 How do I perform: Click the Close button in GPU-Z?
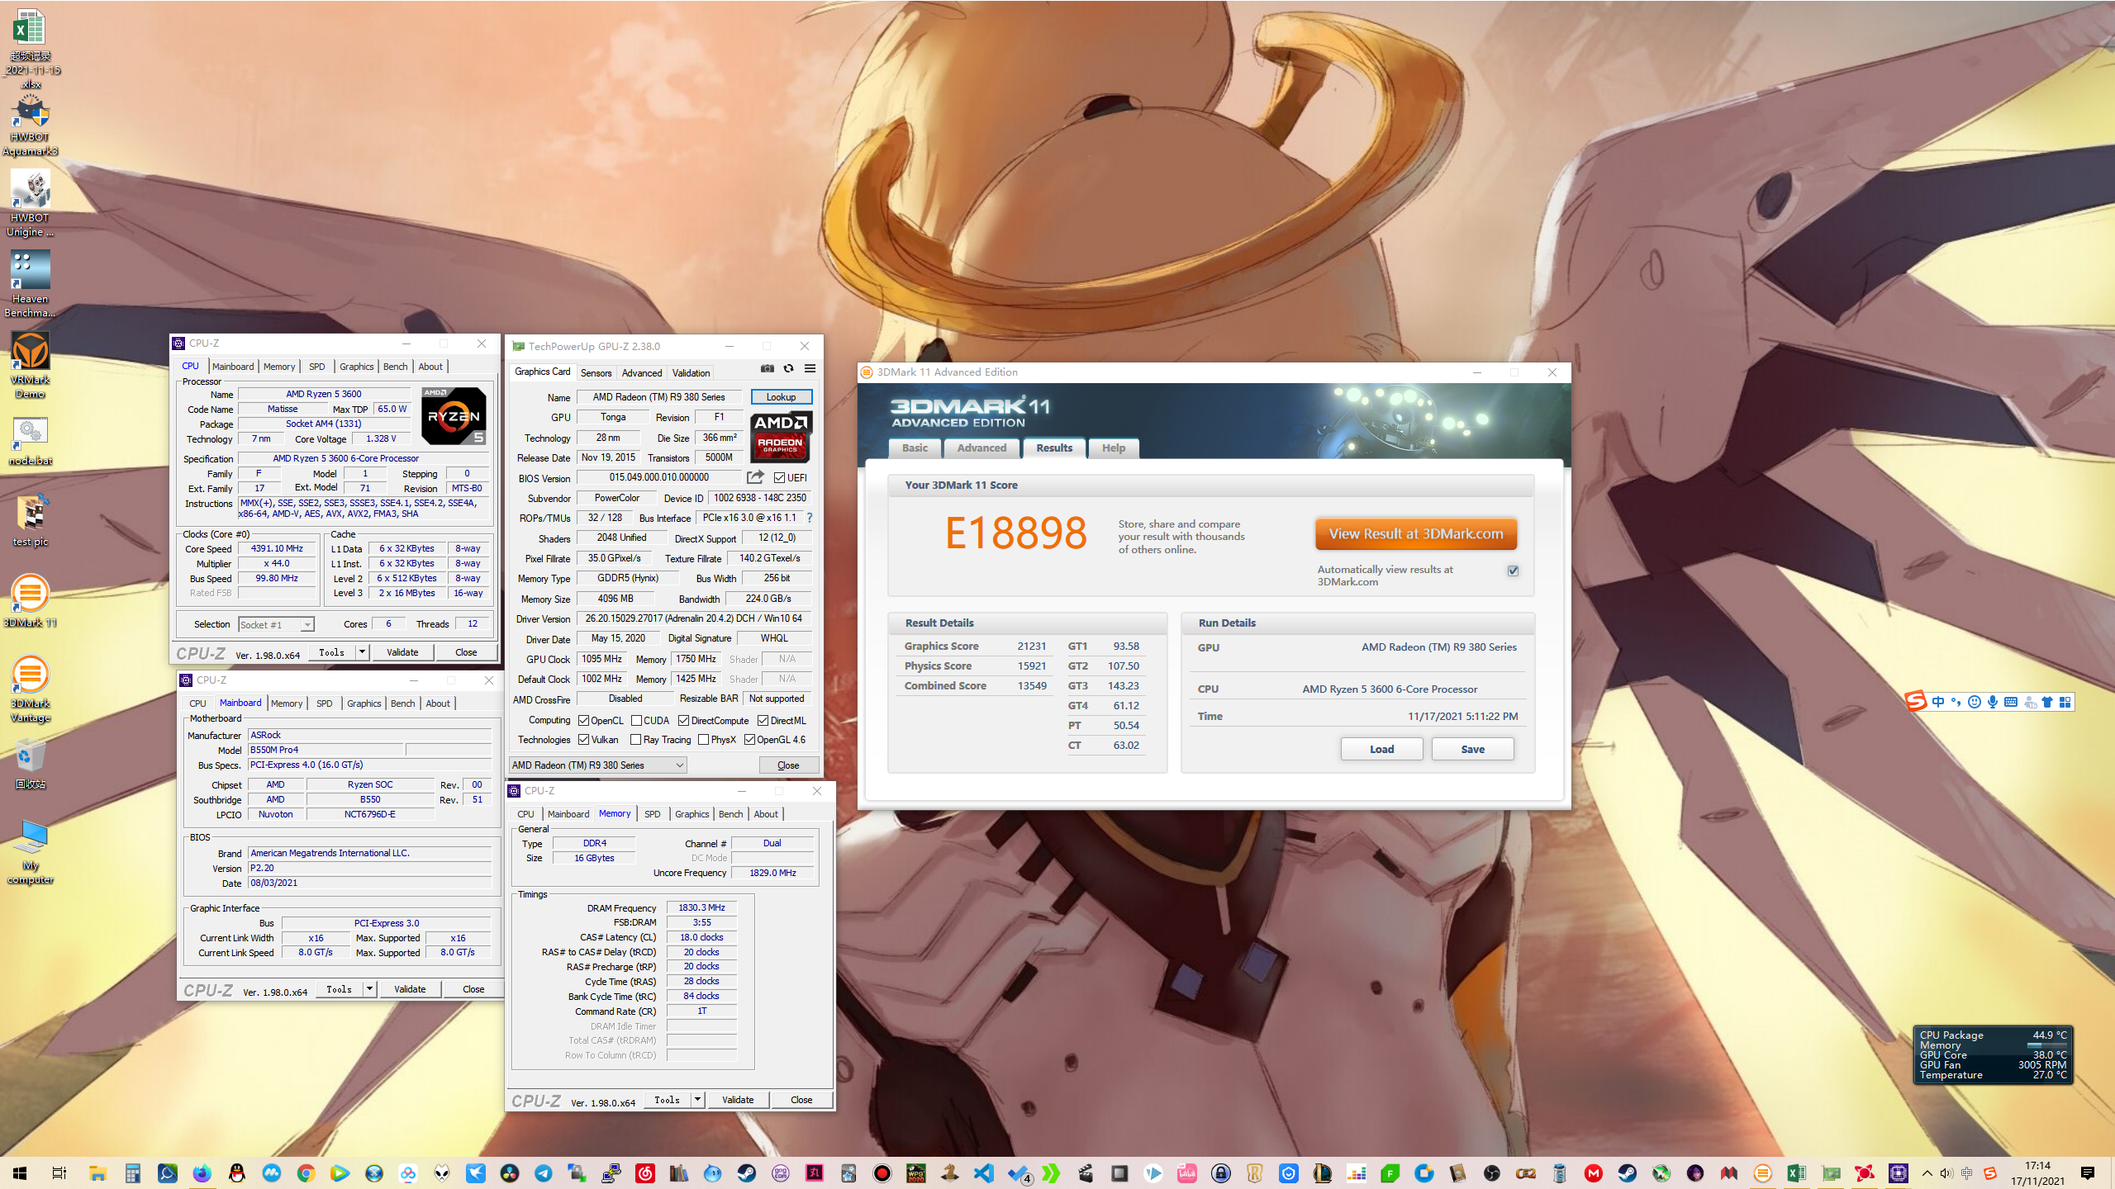pos(788,765)
